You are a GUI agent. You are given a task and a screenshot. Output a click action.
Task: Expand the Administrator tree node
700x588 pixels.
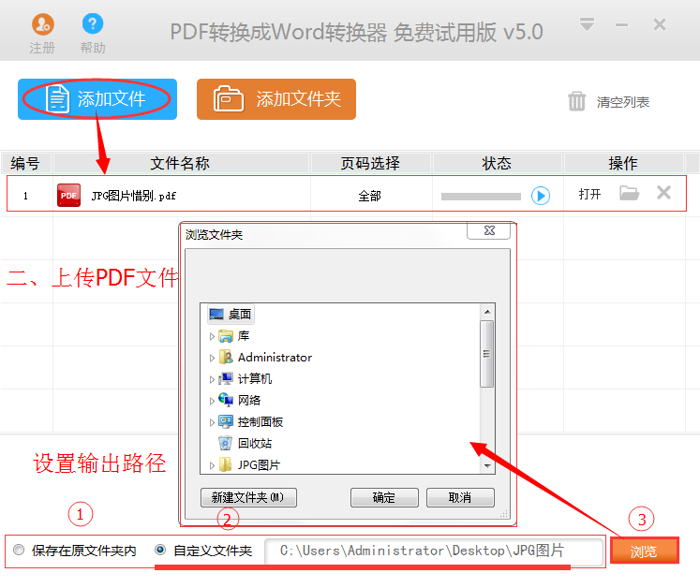[212, 358]
